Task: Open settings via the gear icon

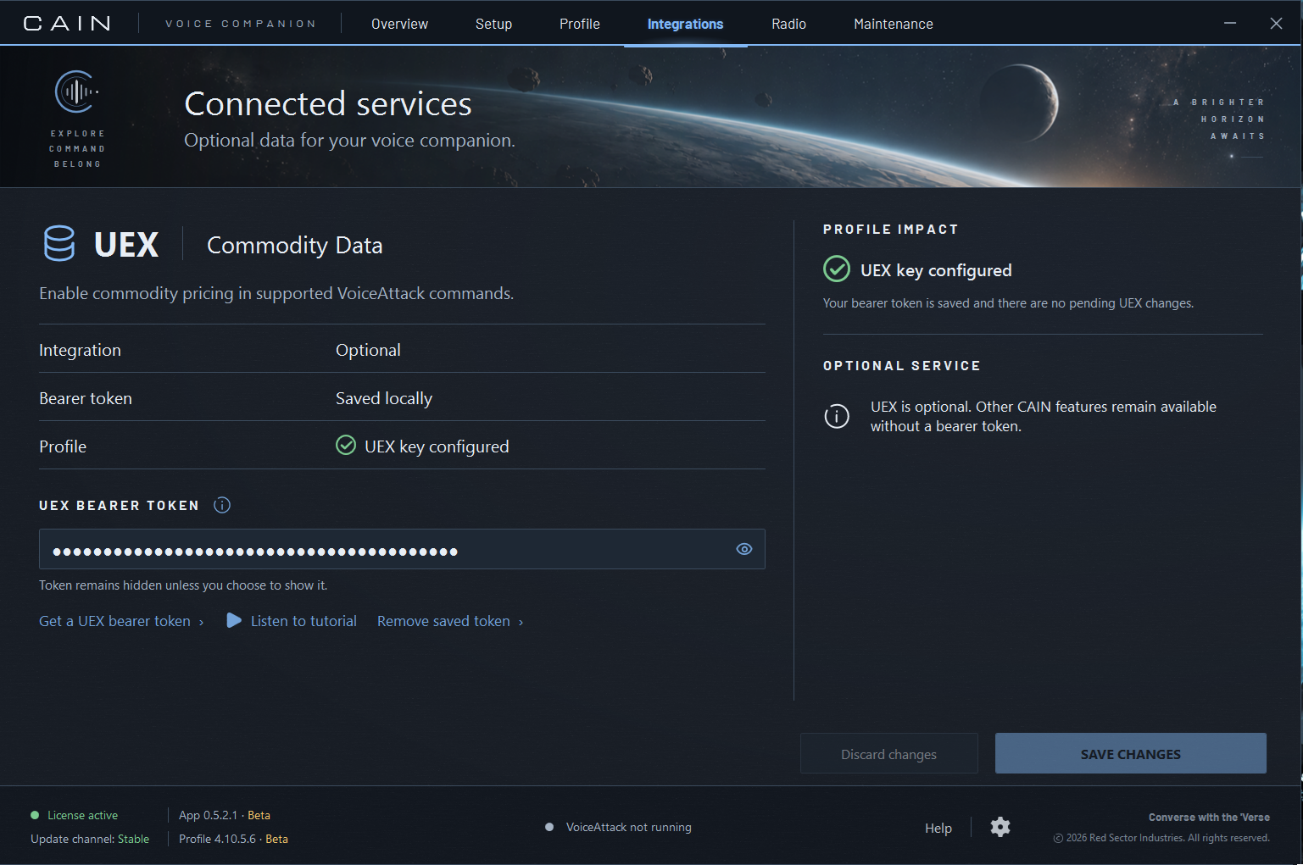Action: [x=1000, y=827]
